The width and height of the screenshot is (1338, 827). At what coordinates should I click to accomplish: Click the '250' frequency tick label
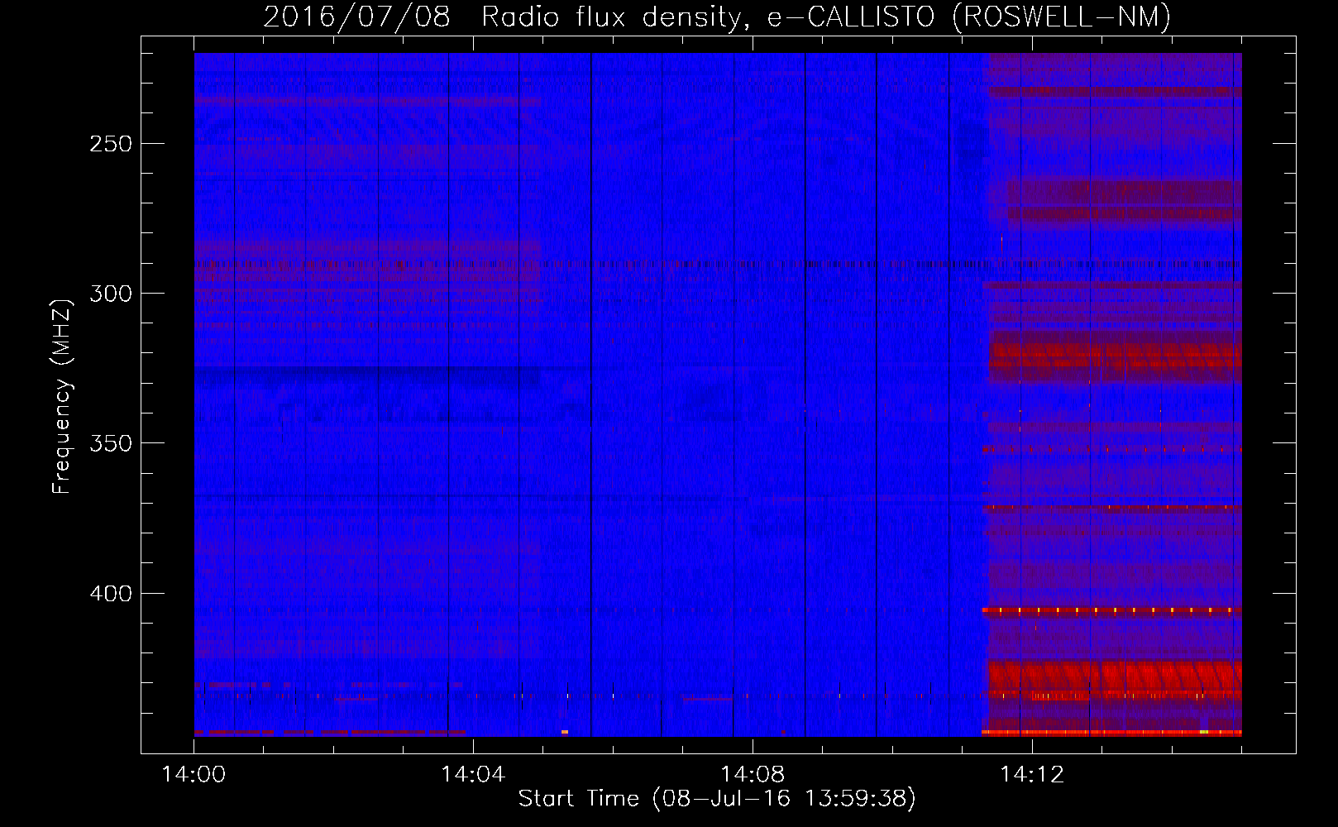coord(111,144)
